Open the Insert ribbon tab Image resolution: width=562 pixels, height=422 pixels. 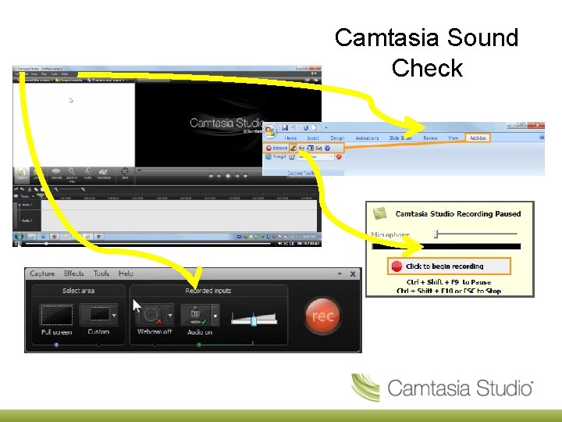[x=312, y=138]
